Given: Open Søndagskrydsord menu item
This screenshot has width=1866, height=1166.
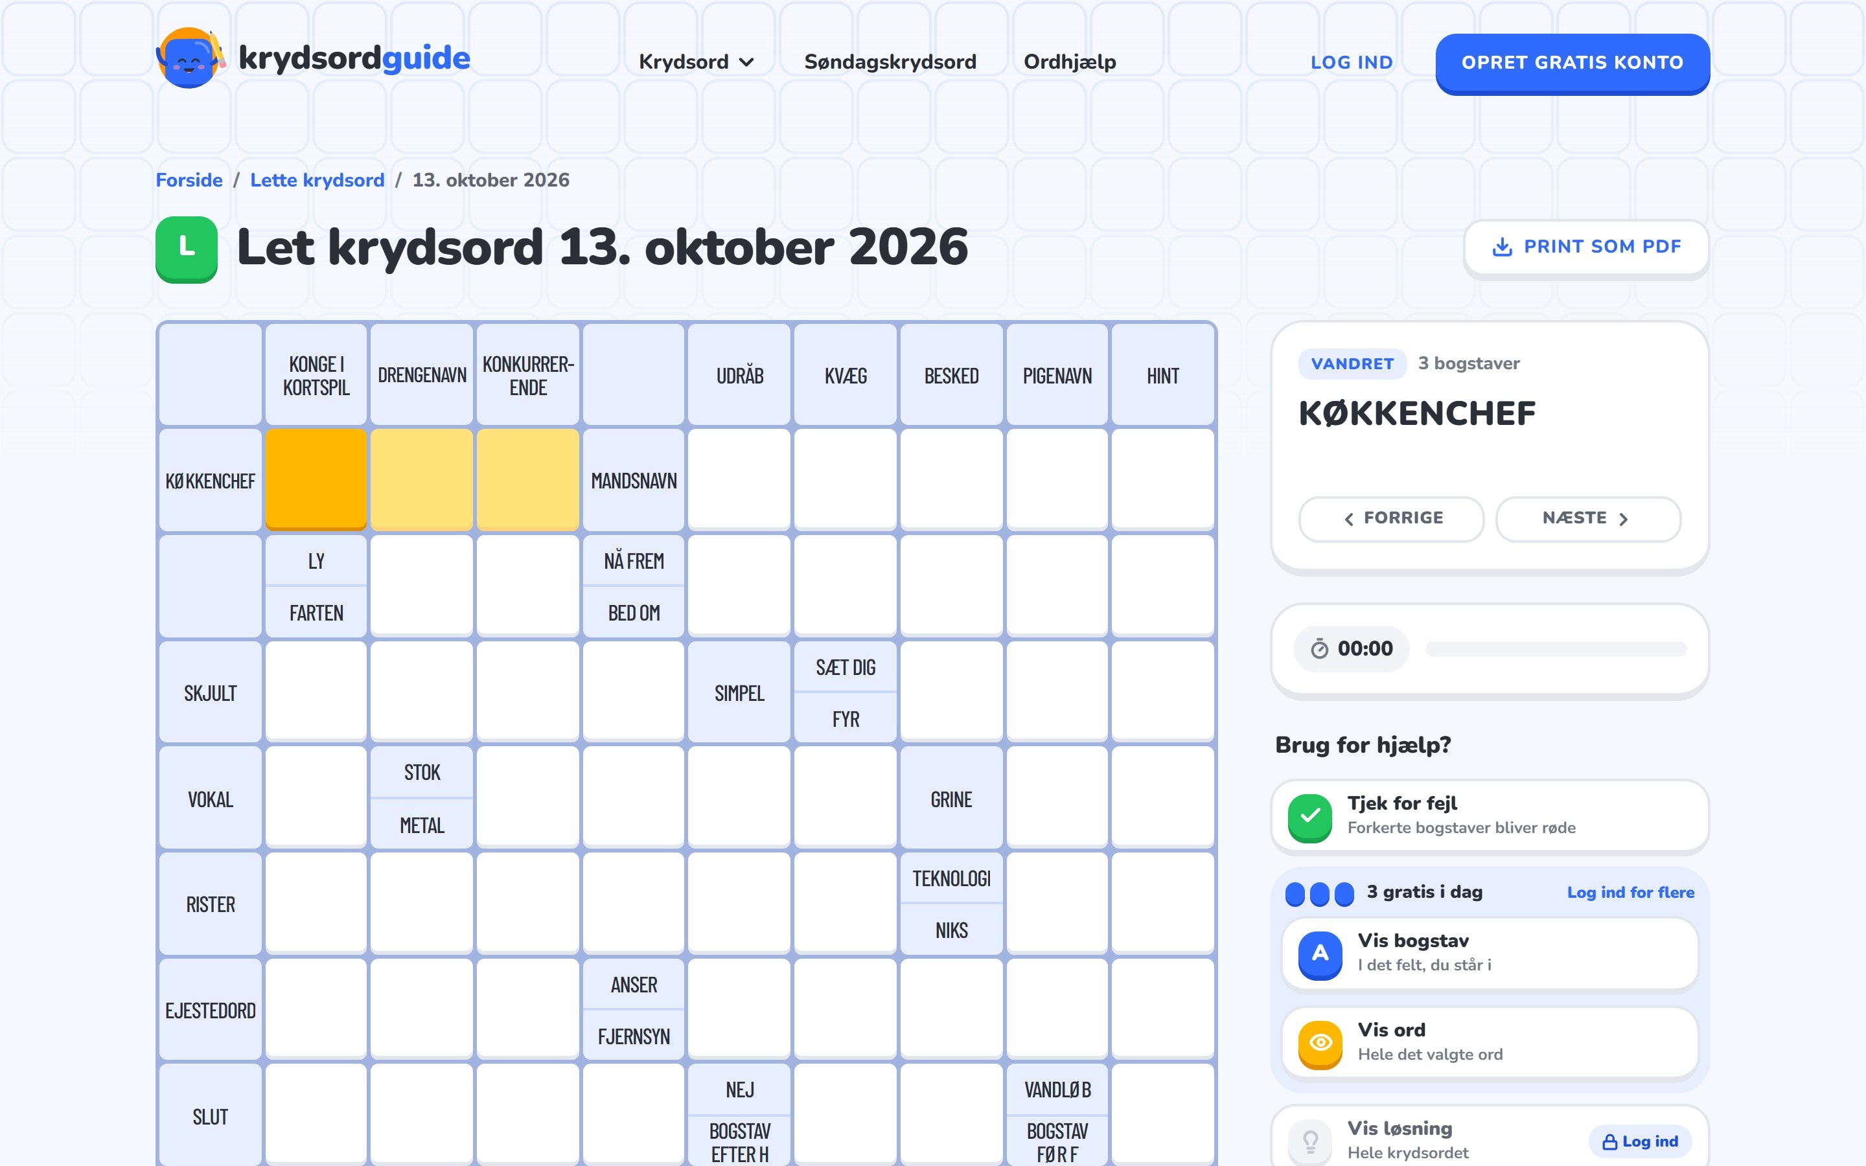Looking at the screenshot, I should 890,62.
